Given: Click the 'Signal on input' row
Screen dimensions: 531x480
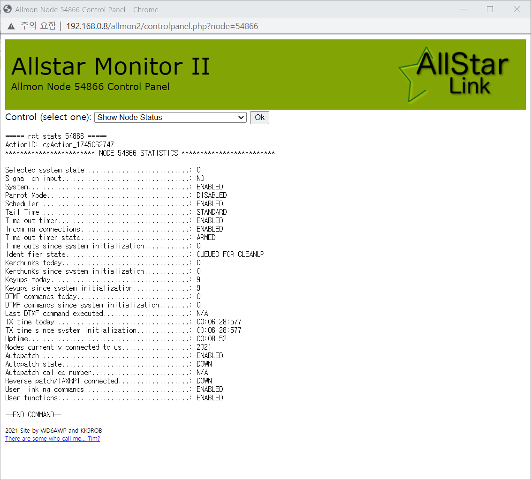Looking at the screenshot, I should click(105, 179).
